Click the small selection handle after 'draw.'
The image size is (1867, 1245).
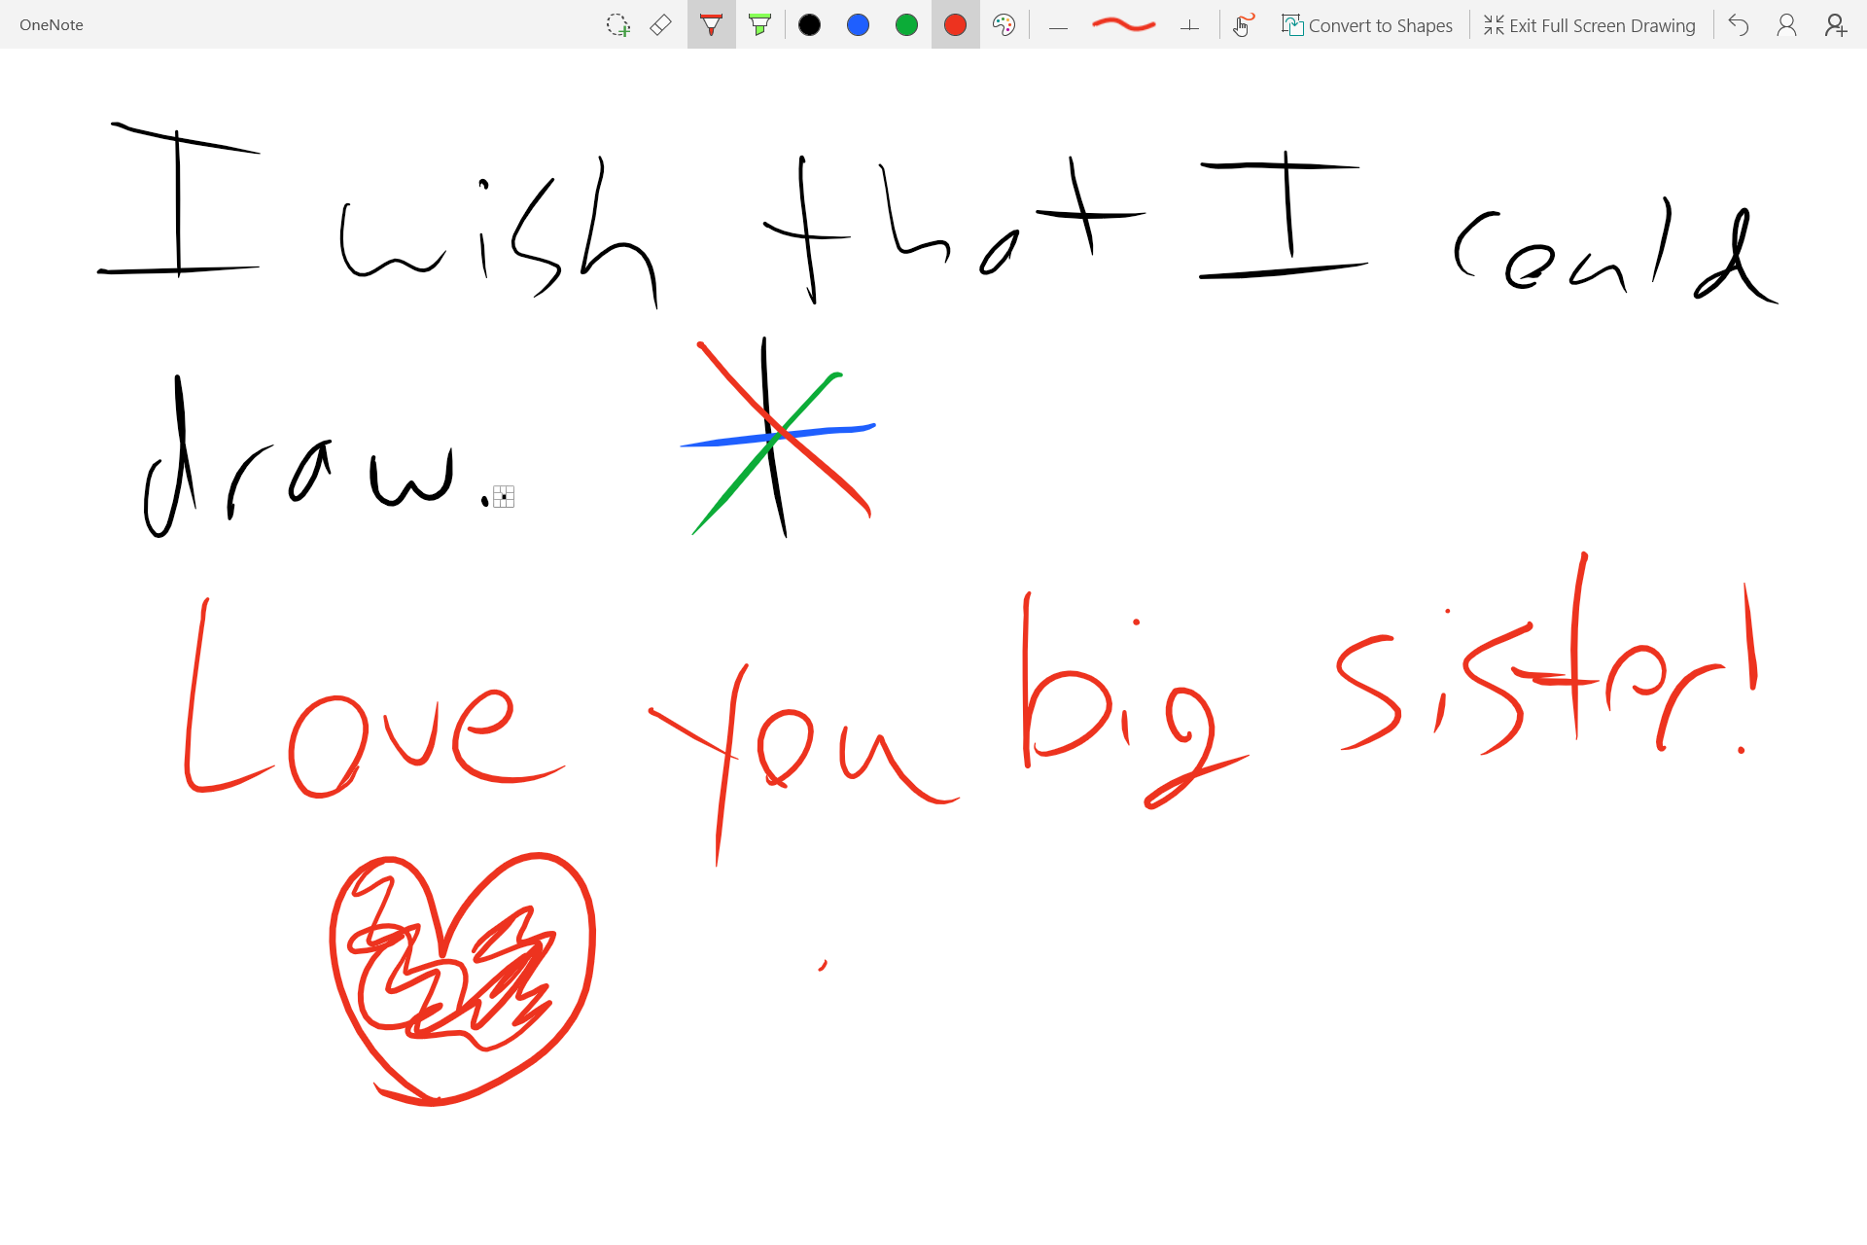click(x=504, y=497)
